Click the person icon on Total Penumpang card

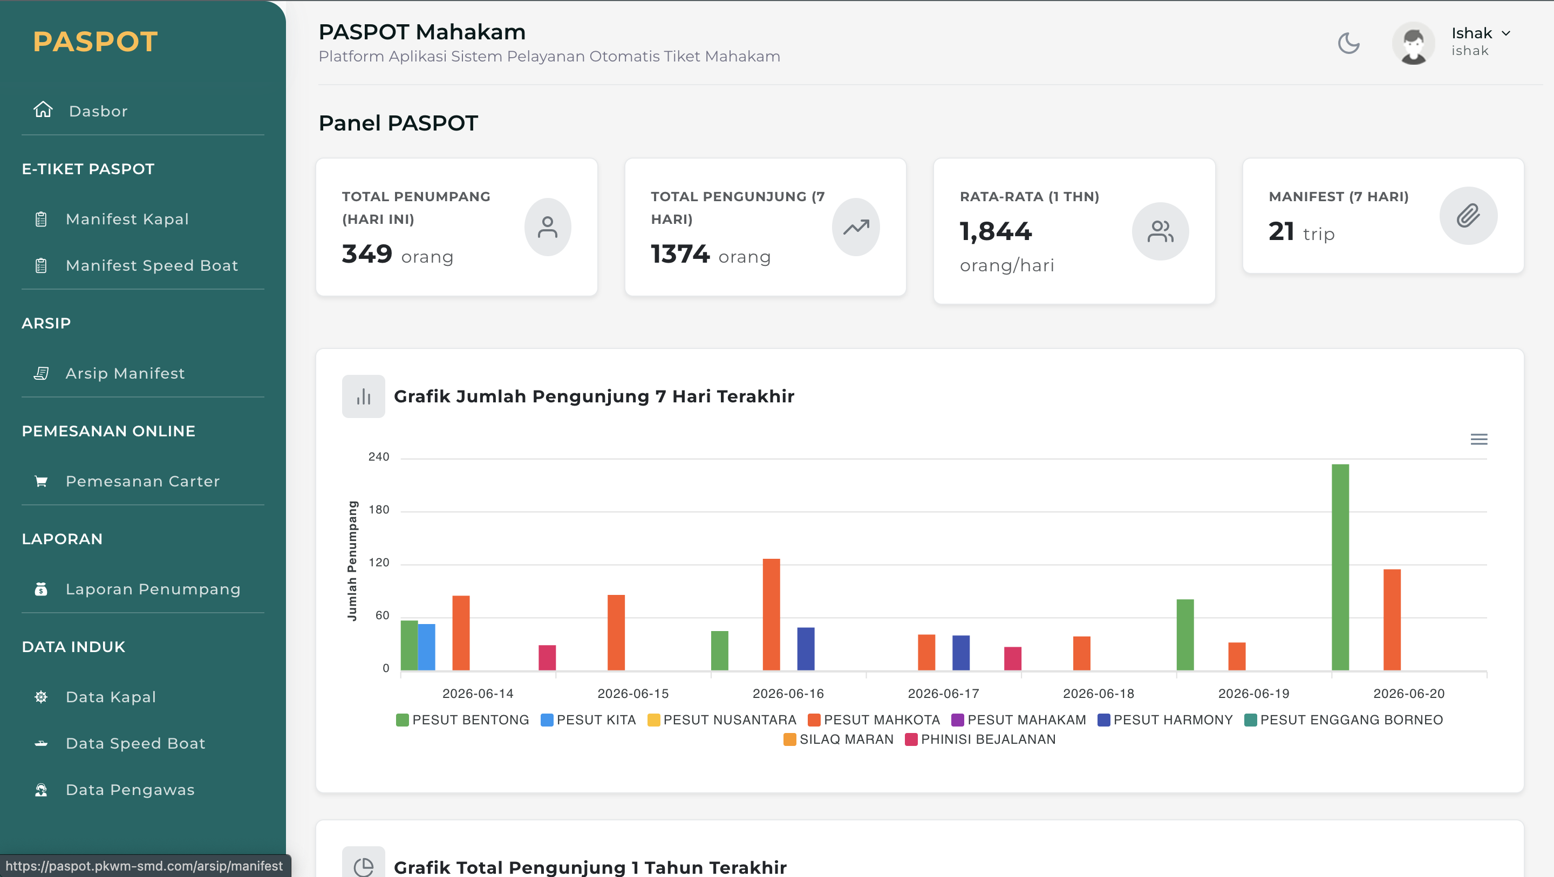pyautogui.click(x=547, y=227)
